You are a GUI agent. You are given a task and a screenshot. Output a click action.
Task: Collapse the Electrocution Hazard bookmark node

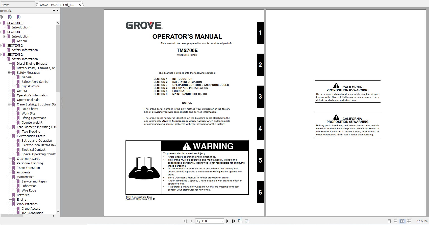pos(9,136)
